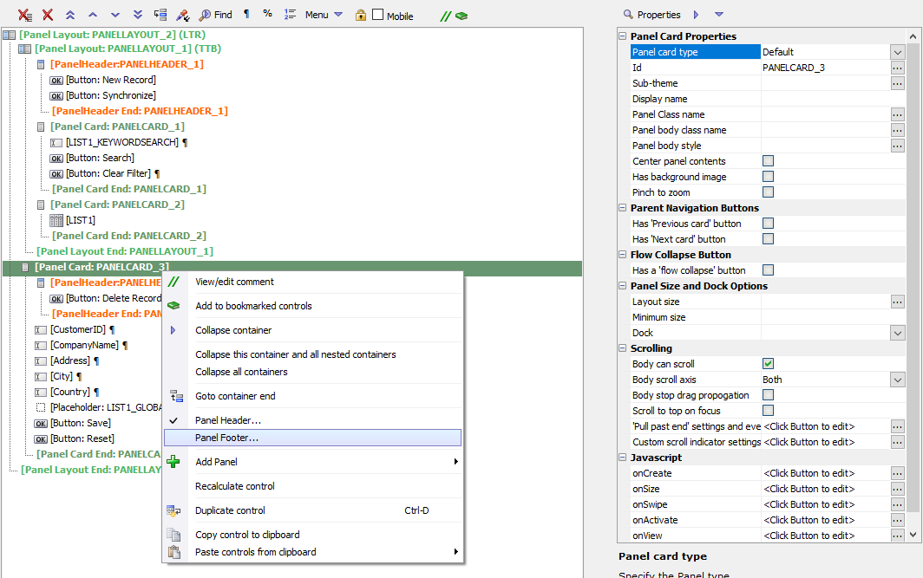923x578 pixels.
Task: Select Panel Footer… menu entry
Action: (312, 438)
